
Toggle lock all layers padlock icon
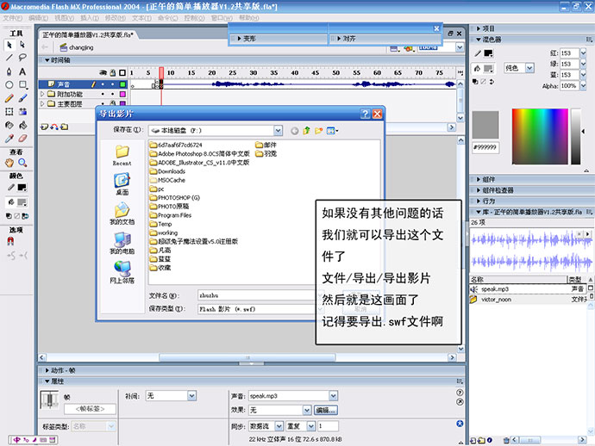coord(113,72)
